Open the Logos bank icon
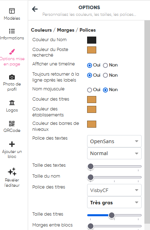This screenshot has width=150, height=230. pos(12,103)
